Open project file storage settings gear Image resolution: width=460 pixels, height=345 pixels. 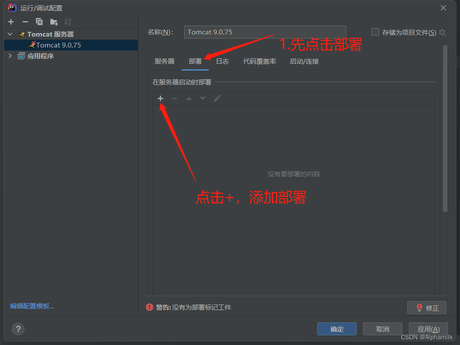click(443, 33)
